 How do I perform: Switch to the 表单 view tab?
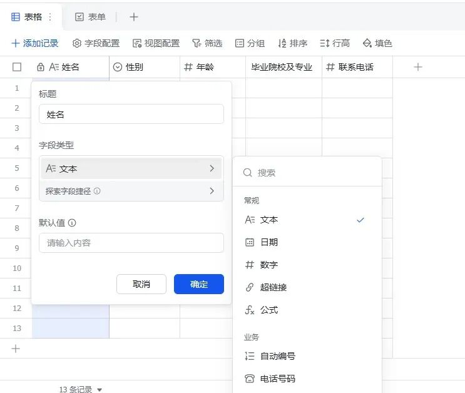[x=91, y=17]
